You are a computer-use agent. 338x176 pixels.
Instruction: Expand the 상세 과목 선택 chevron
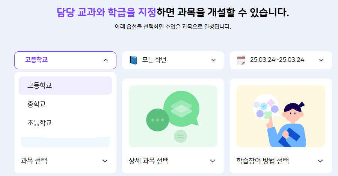(x=213, y=161)
